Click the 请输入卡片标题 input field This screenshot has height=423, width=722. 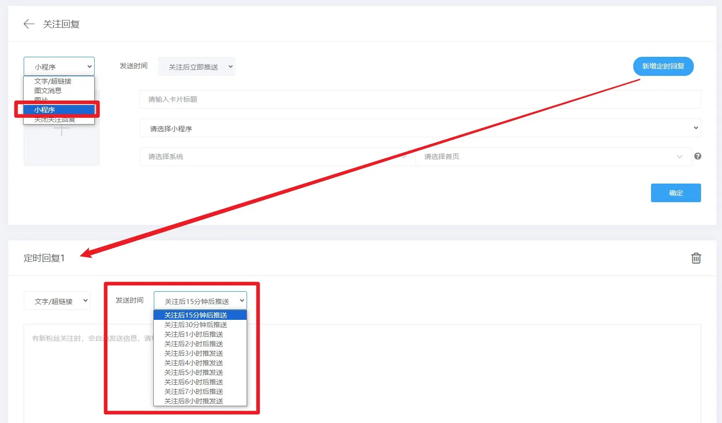(x=419, y=100)
